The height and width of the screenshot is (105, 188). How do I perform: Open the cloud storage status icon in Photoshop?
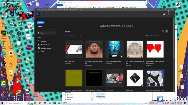(x=164, y=14)
